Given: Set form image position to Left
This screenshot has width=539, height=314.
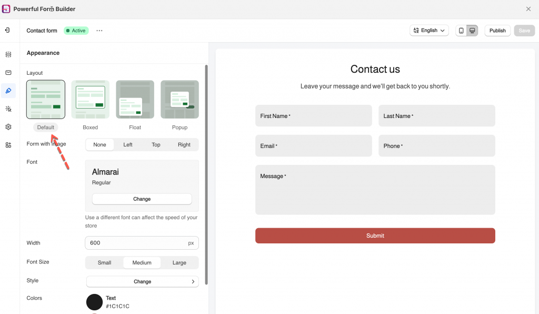Looking at the screenshot, I should point(128,145).
